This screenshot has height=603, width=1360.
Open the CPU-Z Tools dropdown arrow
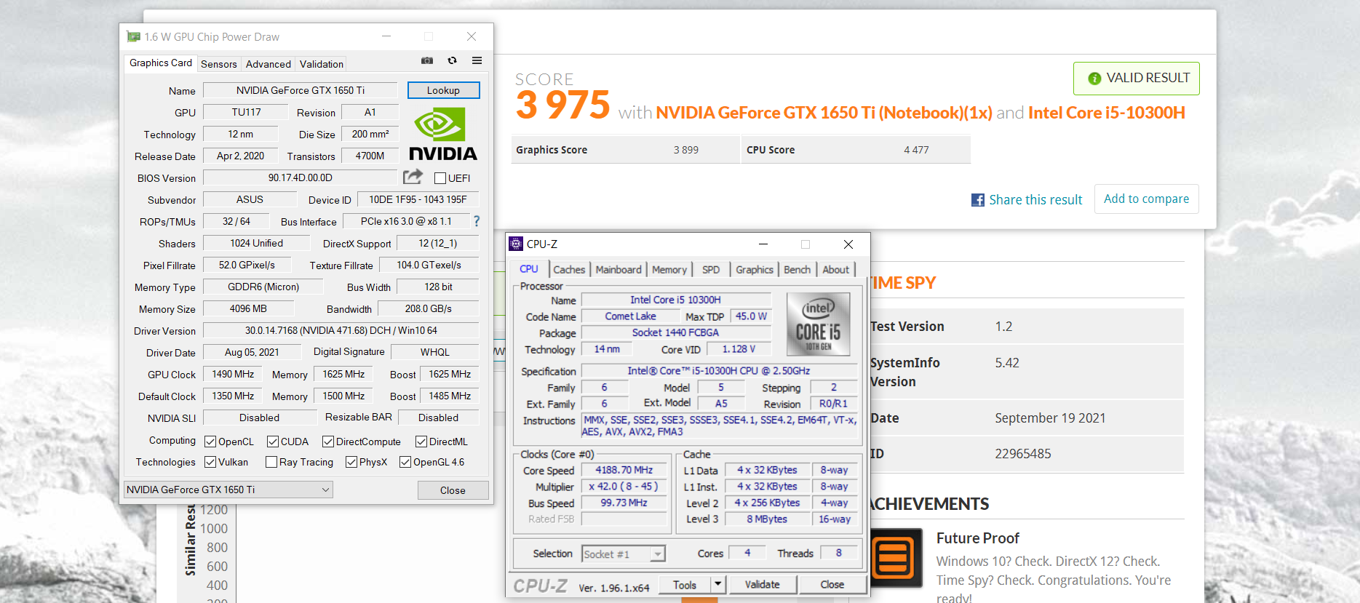point(718,584)
